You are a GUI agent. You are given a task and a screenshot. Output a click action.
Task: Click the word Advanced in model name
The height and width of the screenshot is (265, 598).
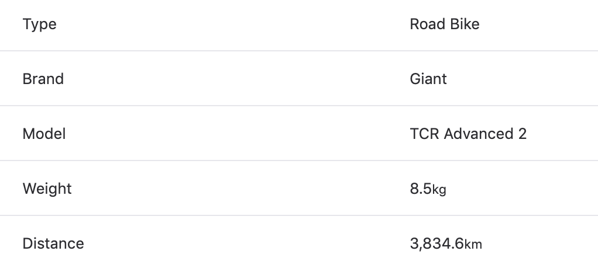pos(479,134)
